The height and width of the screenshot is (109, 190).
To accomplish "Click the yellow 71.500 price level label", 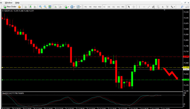I will (186, 67).
